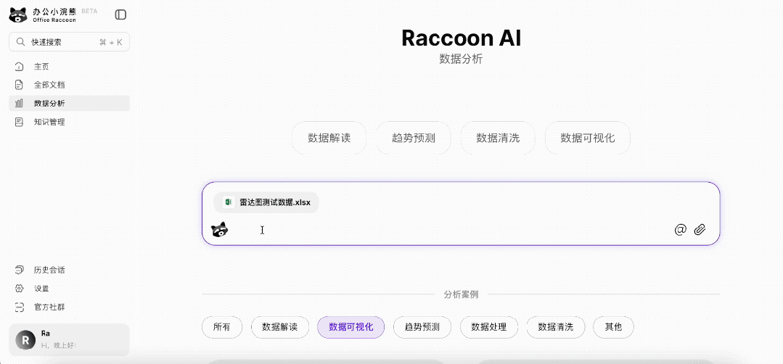Open 知识管理 in the sidebar
The width and height of the screenshot is (783, 364).
click(70, 122)
